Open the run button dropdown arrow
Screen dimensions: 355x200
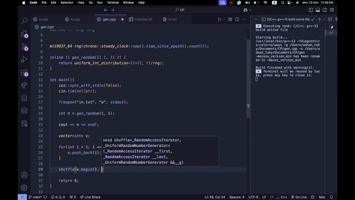224,19
